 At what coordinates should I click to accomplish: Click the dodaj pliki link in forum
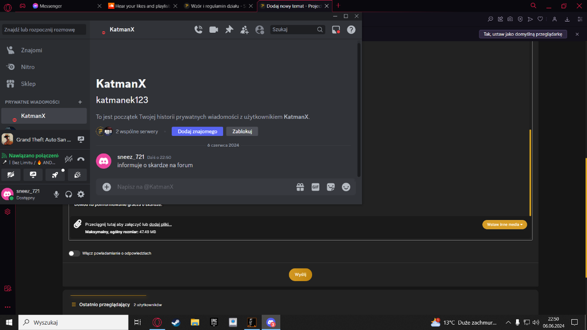(160, 224)
